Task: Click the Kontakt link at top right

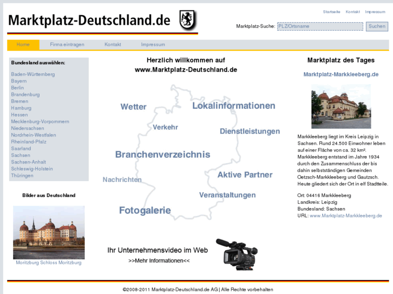Action: click(x=352, y=12)
